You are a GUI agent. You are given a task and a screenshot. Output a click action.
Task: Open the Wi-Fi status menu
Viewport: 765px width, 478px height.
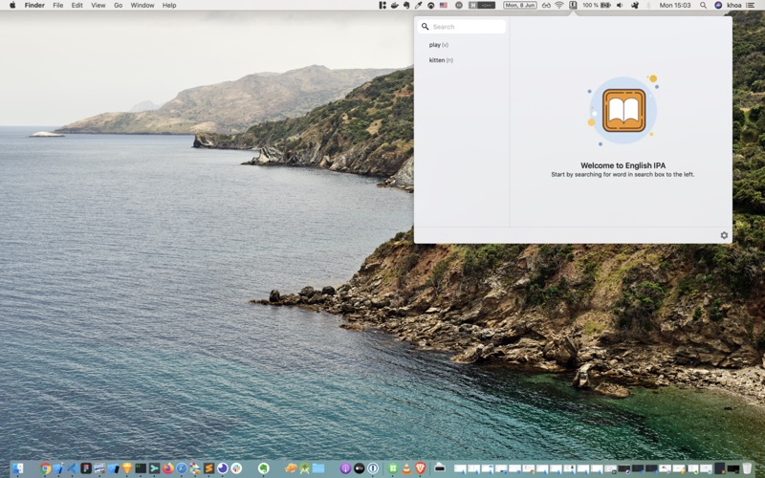point(559,6)
